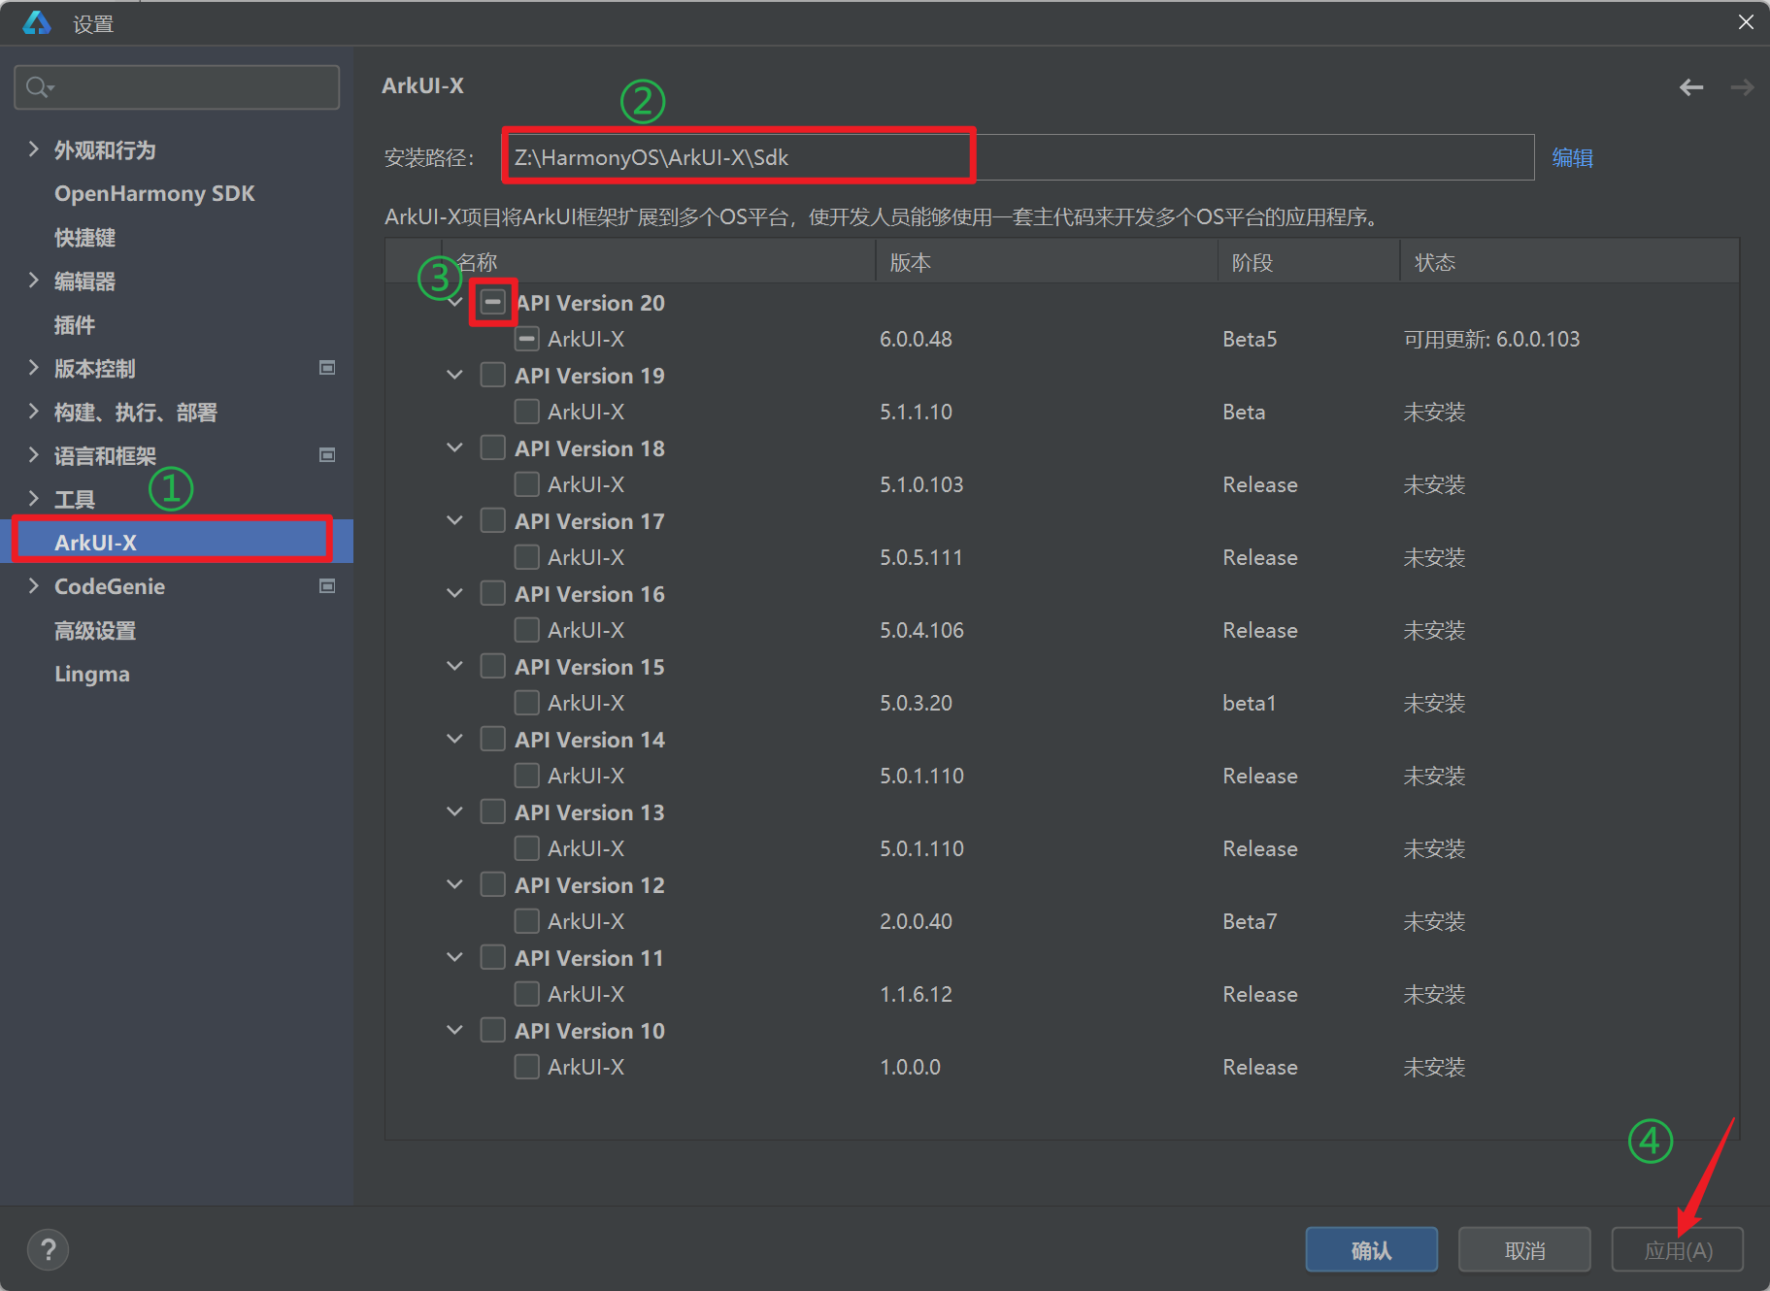Expand the 外观和行为 settings category
Viewport: 1770px width, 1291px height.
pyautogui.click(x=34, y=149)
